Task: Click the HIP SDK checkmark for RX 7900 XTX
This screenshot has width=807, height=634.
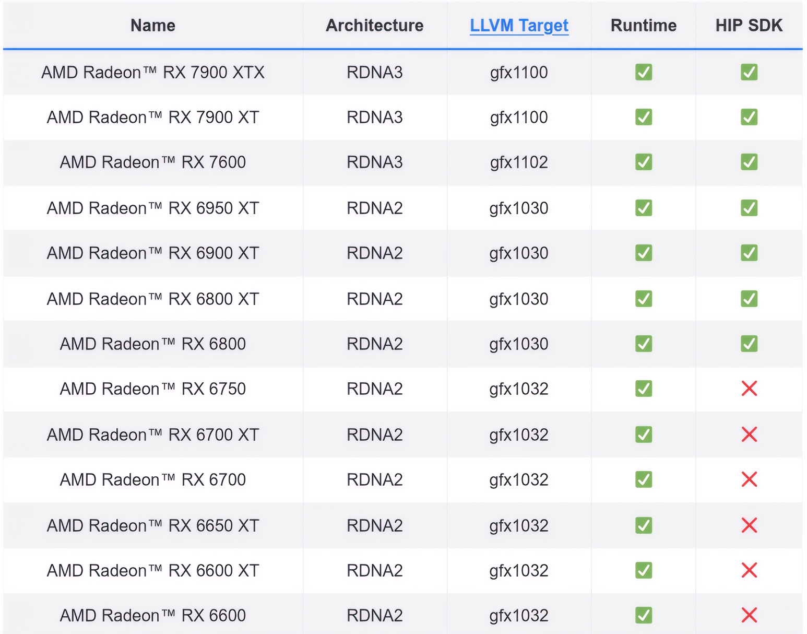Action: 749,72
